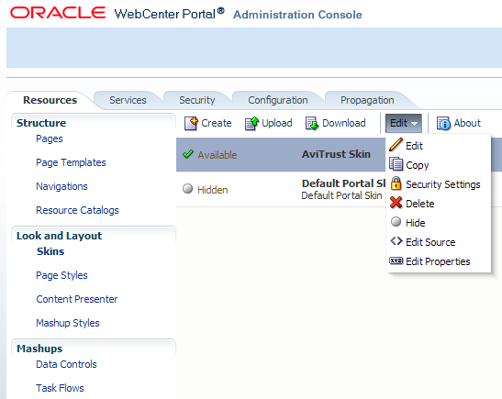Image resolution: width=502 pixels, height=399 pixels.
Task: Switch to the Security tab
Action: (x=197, y=100)
